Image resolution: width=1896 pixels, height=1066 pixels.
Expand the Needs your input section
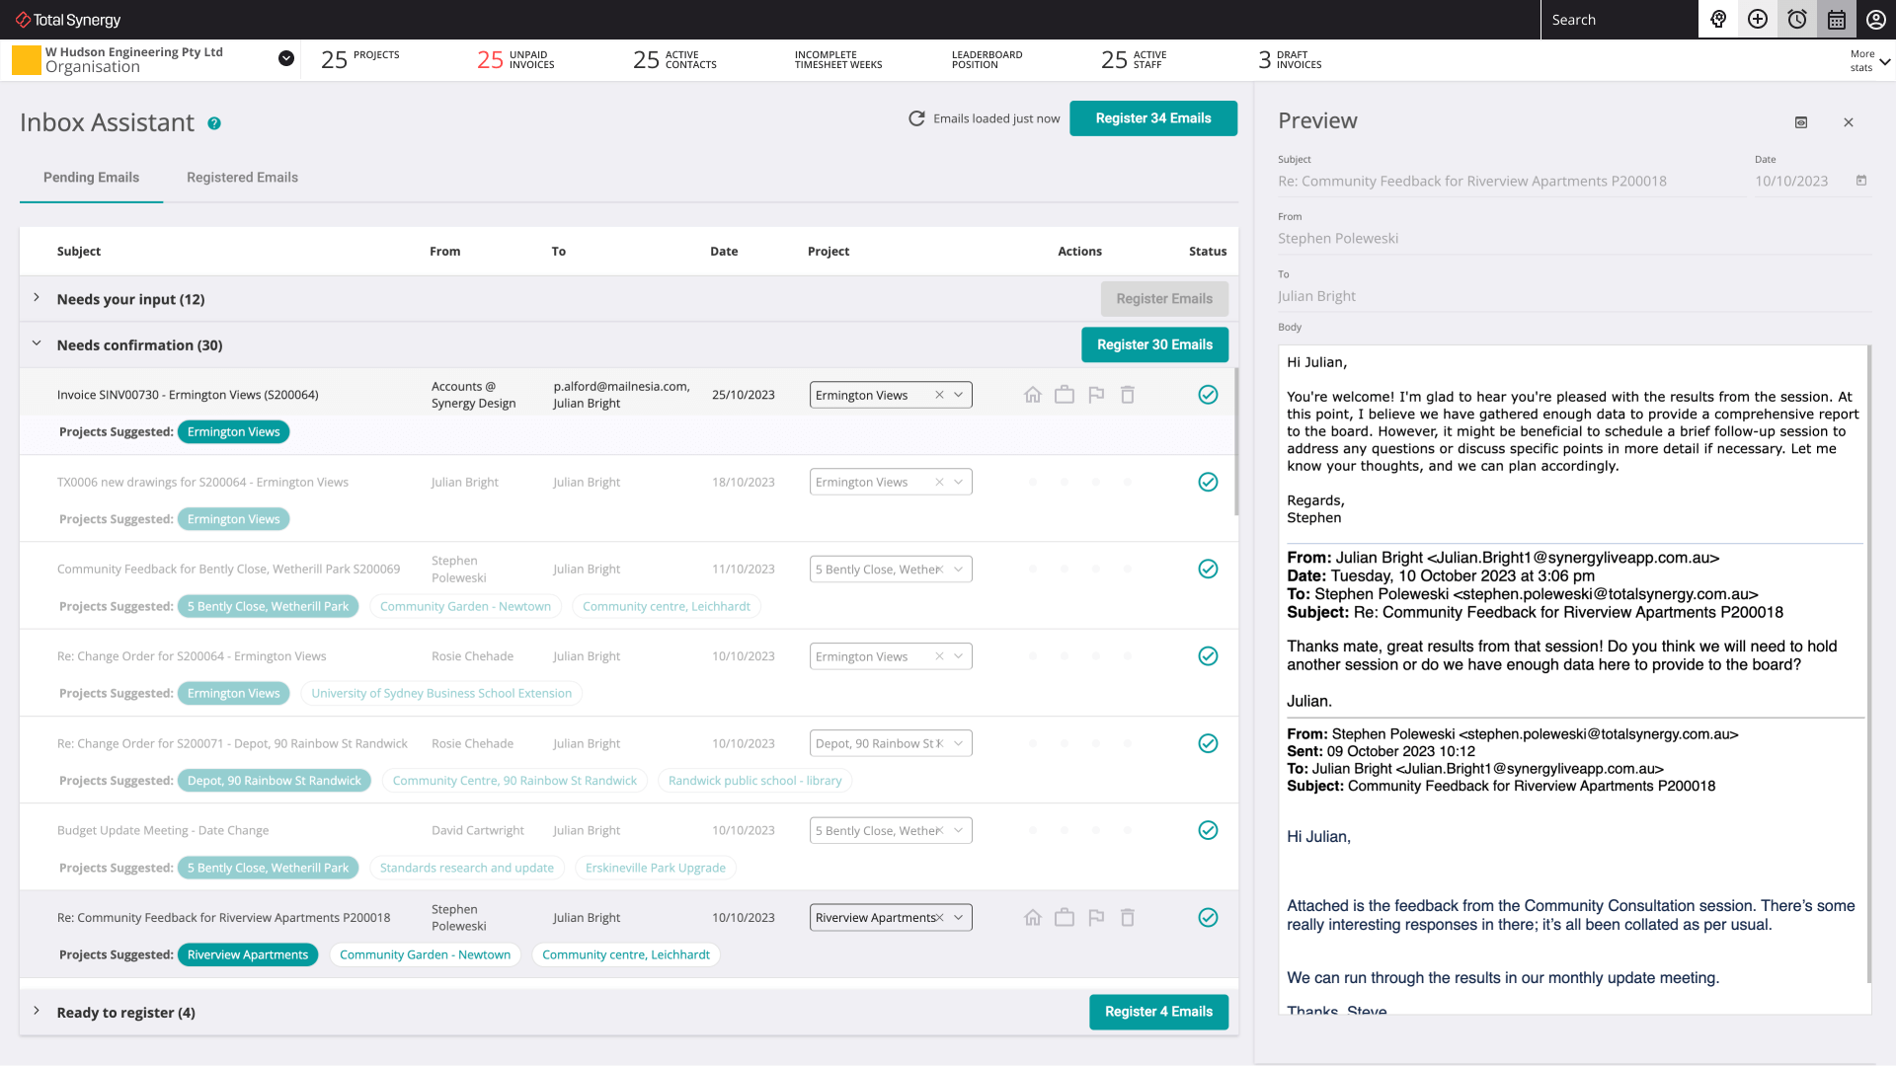click(x=37, y=298)
